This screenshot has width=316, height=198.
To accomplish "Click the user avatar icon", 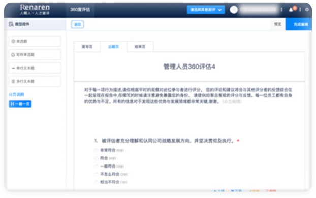I will tap(234, 10).
